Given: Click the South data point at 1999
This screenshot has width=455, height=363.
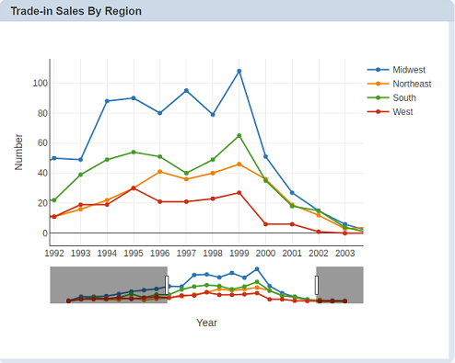Looking at the screenshot, I should tap(239, 136).
